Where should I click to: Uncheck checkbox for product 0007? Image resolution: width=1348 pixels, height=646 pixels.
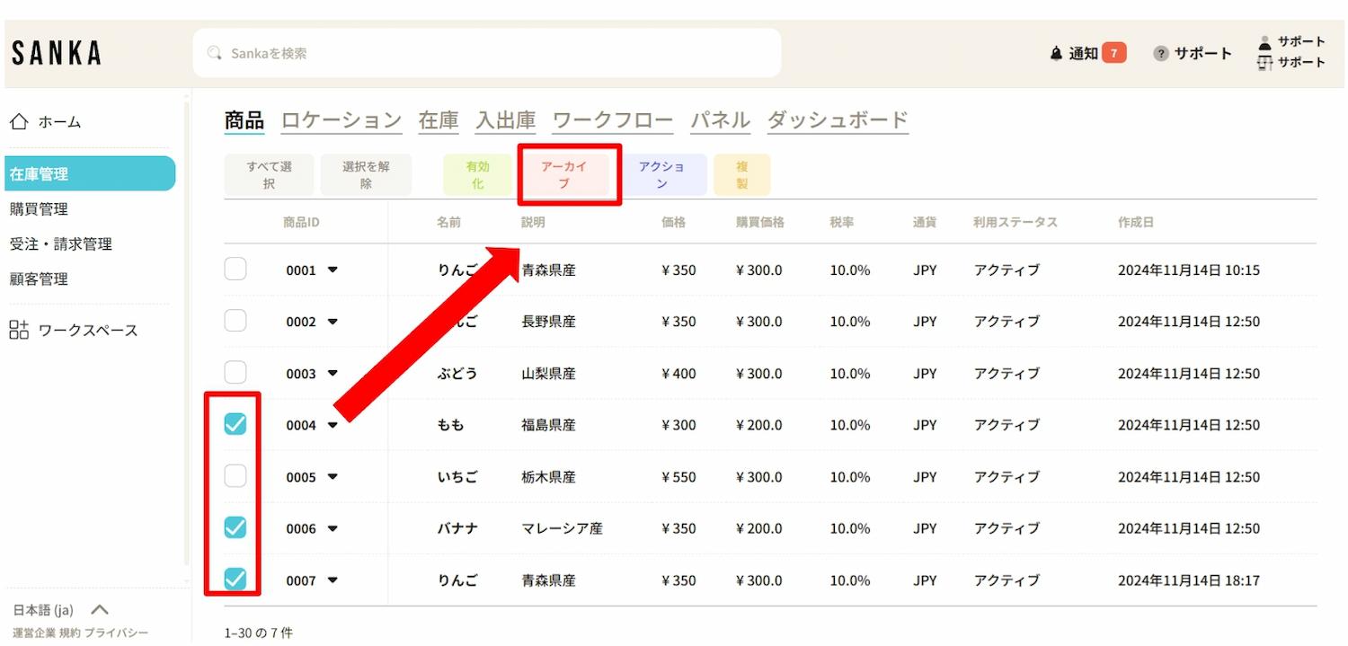click(x=235, y=580)
